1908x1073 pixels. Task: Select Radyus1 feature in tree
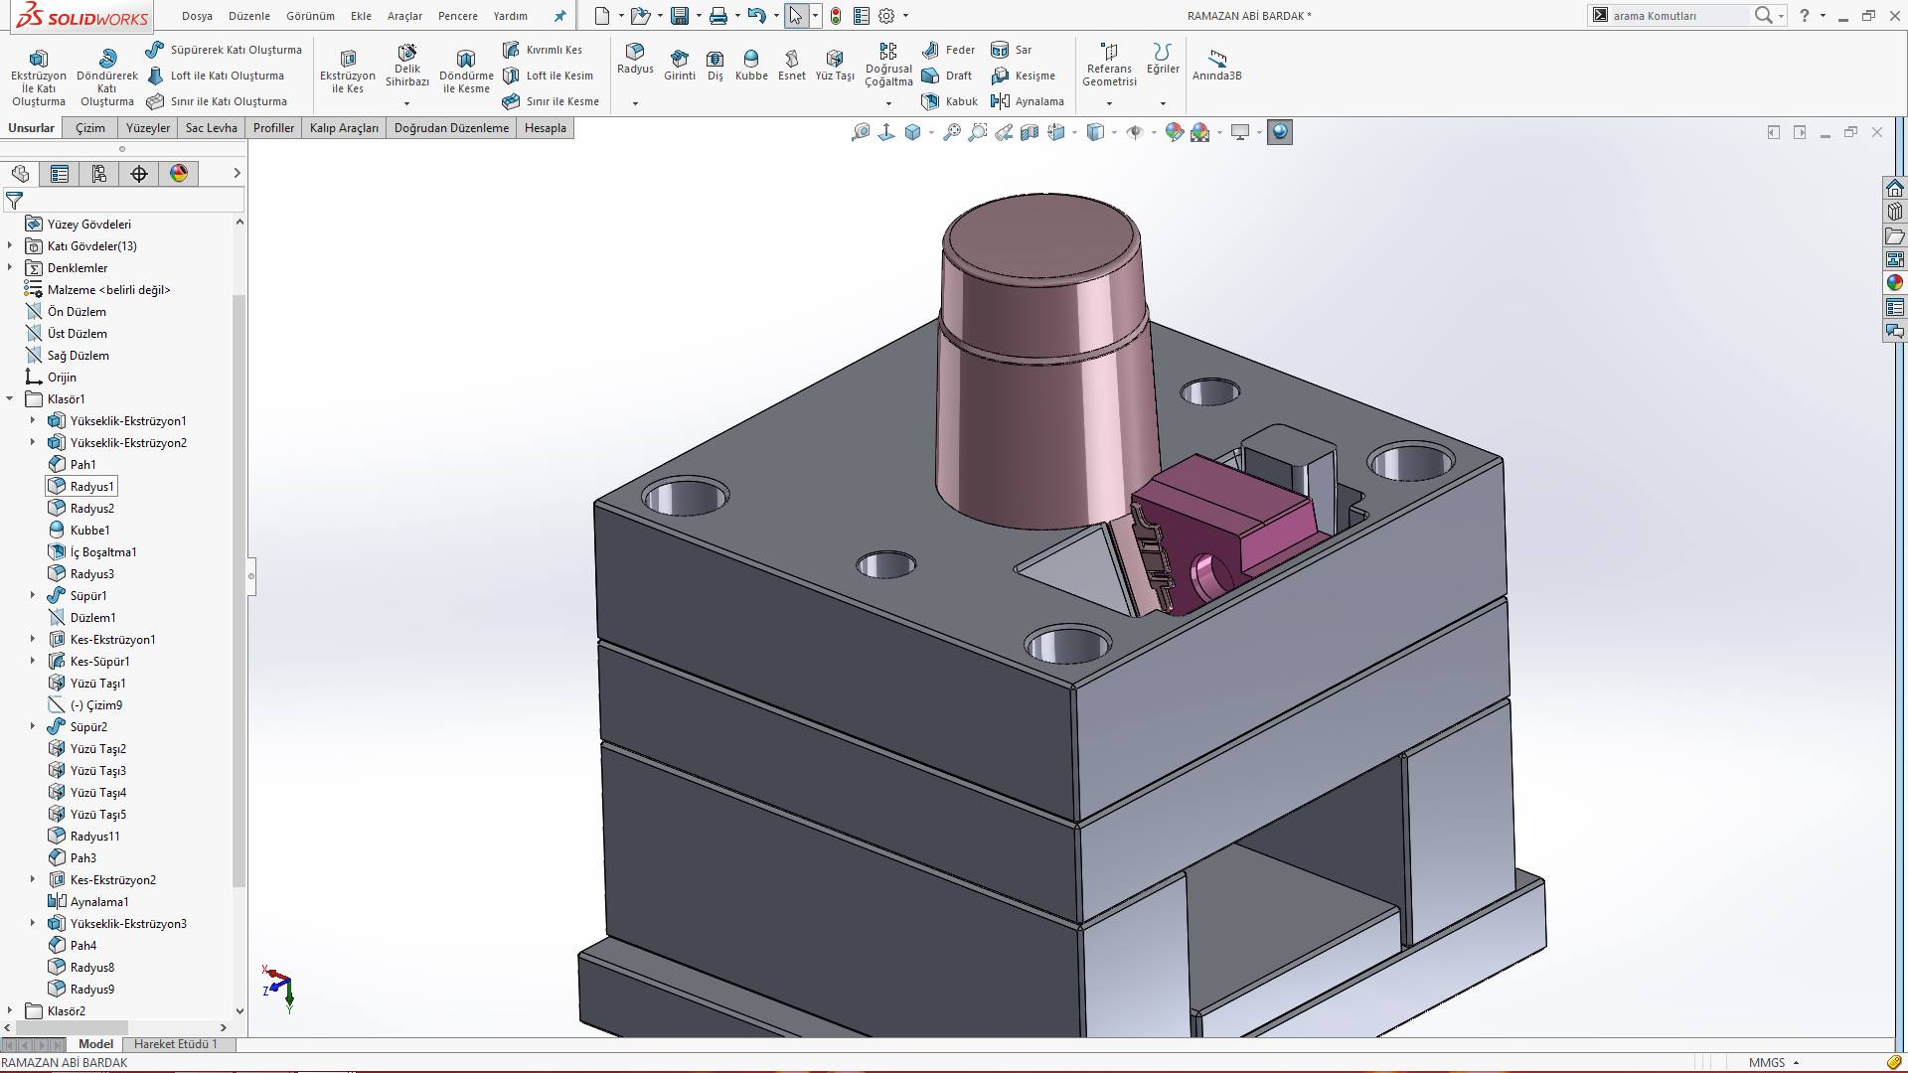[x=80, y=486]
